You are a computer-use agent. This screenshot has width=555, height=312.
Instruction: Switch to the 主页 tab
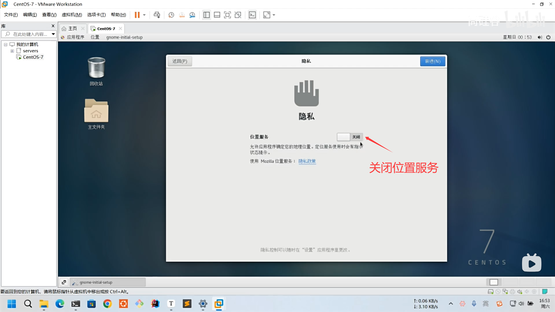72,28
